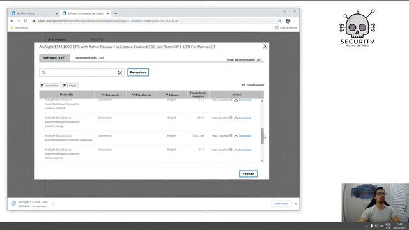Close the Software empresarial tab

coord(107,13)
